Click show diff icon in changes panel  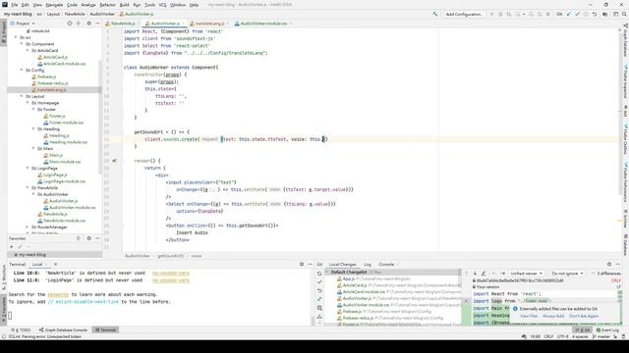319,299
